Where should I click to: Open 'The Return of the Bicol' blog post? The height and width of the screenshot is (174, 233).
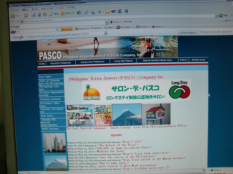click(118, 145)
